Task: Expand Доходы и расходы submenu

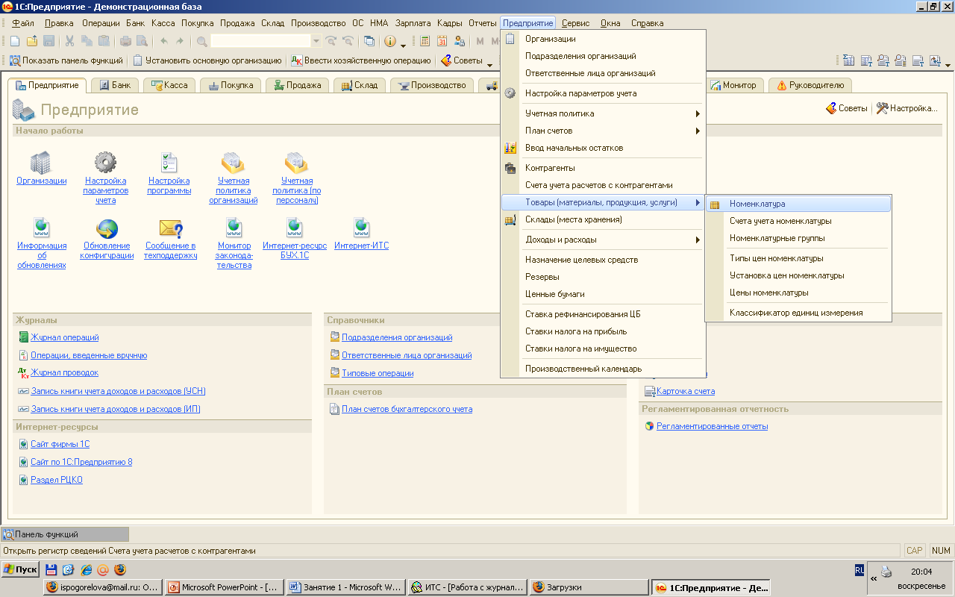Action: coord(603,240)
